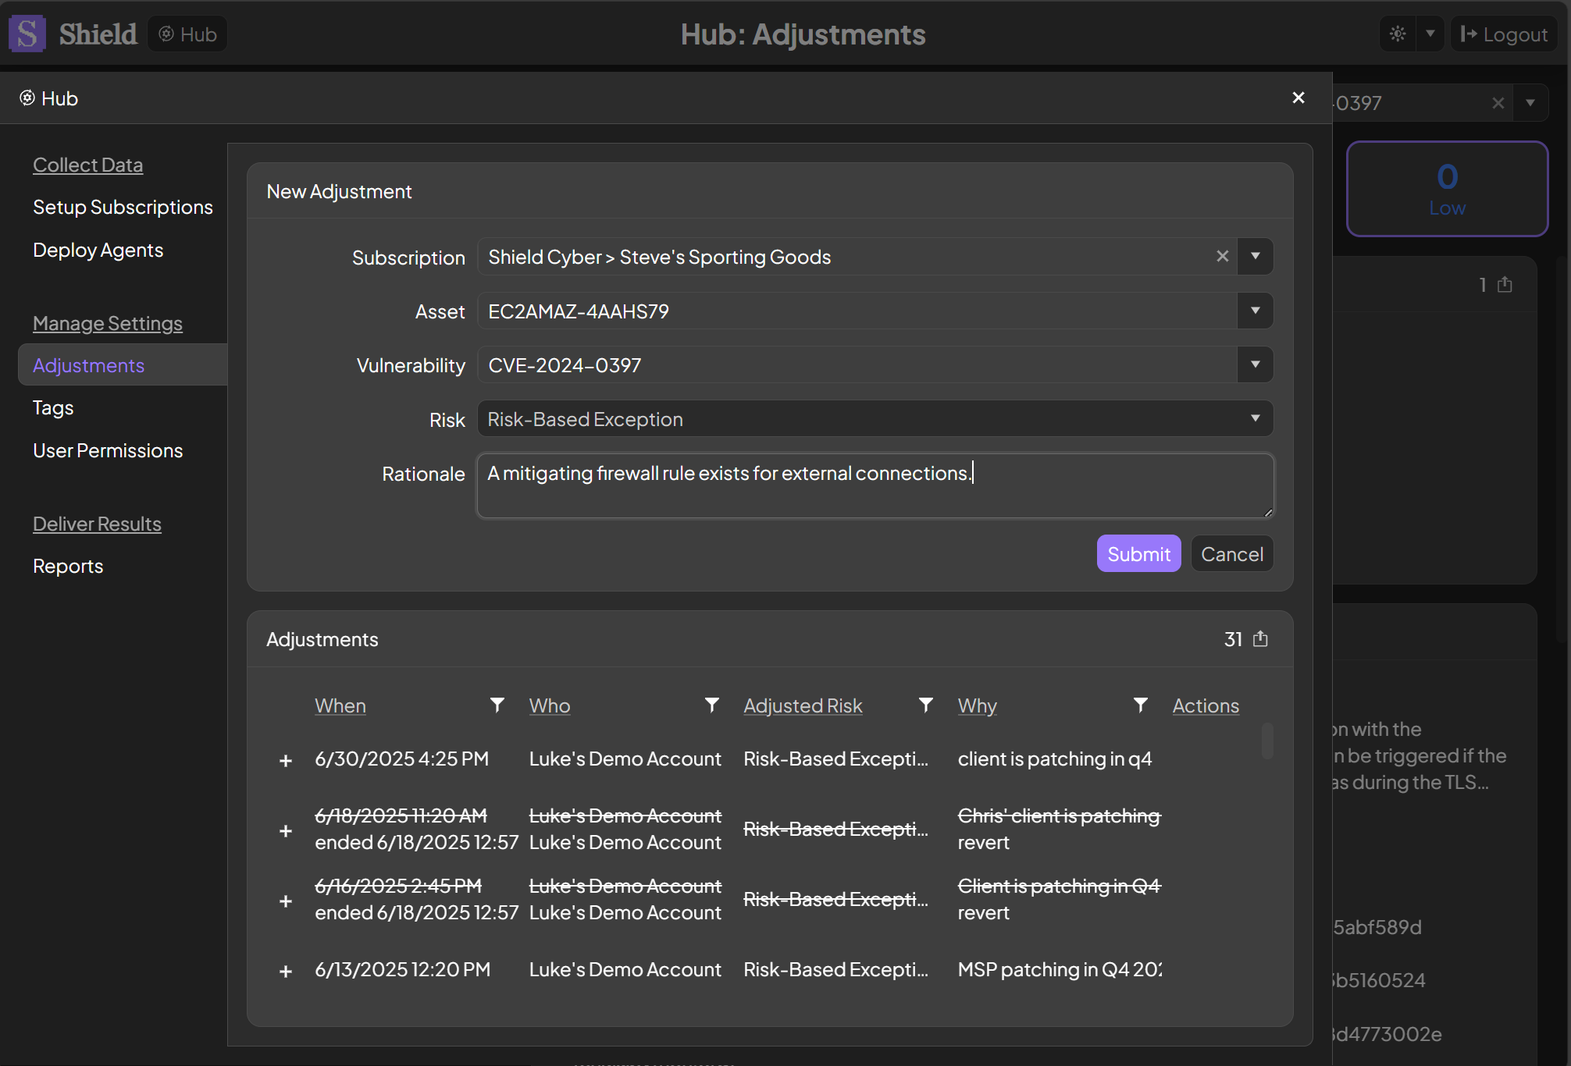Filter the When column

pos(497,705)
